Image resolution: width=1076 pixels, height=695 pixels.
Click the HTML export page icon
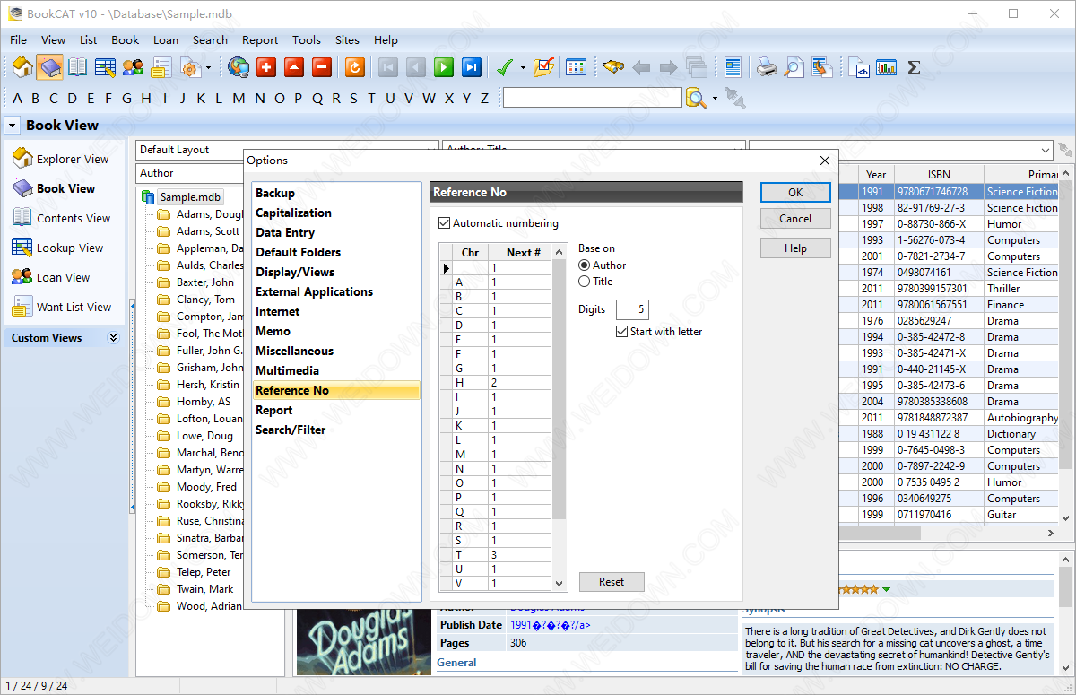click(859, 67)
